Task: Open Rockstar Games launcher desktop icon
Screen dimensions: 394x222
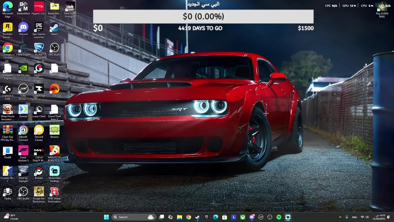Action: tap(8, 30)
